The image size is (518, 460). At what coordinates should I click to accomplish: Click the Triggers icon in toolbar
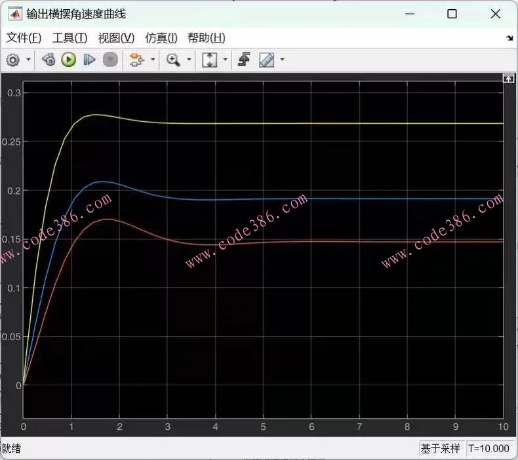coord(244,60)
